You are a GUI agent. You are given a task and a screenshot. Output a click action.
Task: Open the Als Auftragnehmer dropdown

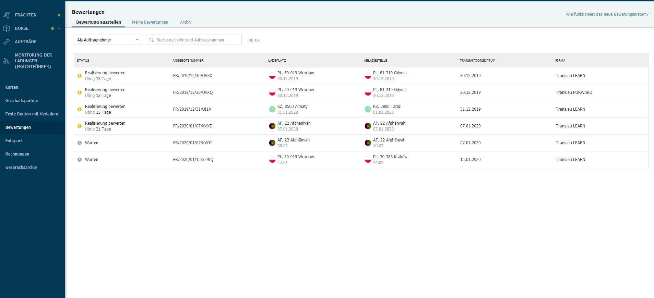click(108, 40)
